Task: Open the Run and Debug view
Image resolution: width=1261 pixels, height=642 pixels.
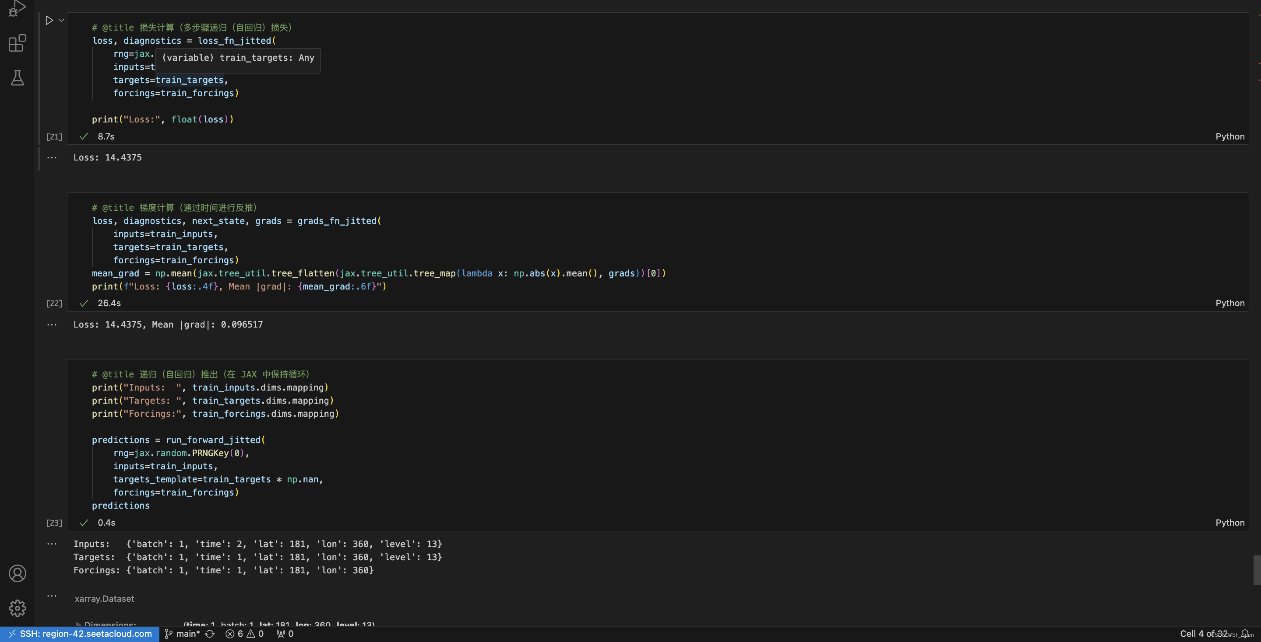Action: click(17, 8)
